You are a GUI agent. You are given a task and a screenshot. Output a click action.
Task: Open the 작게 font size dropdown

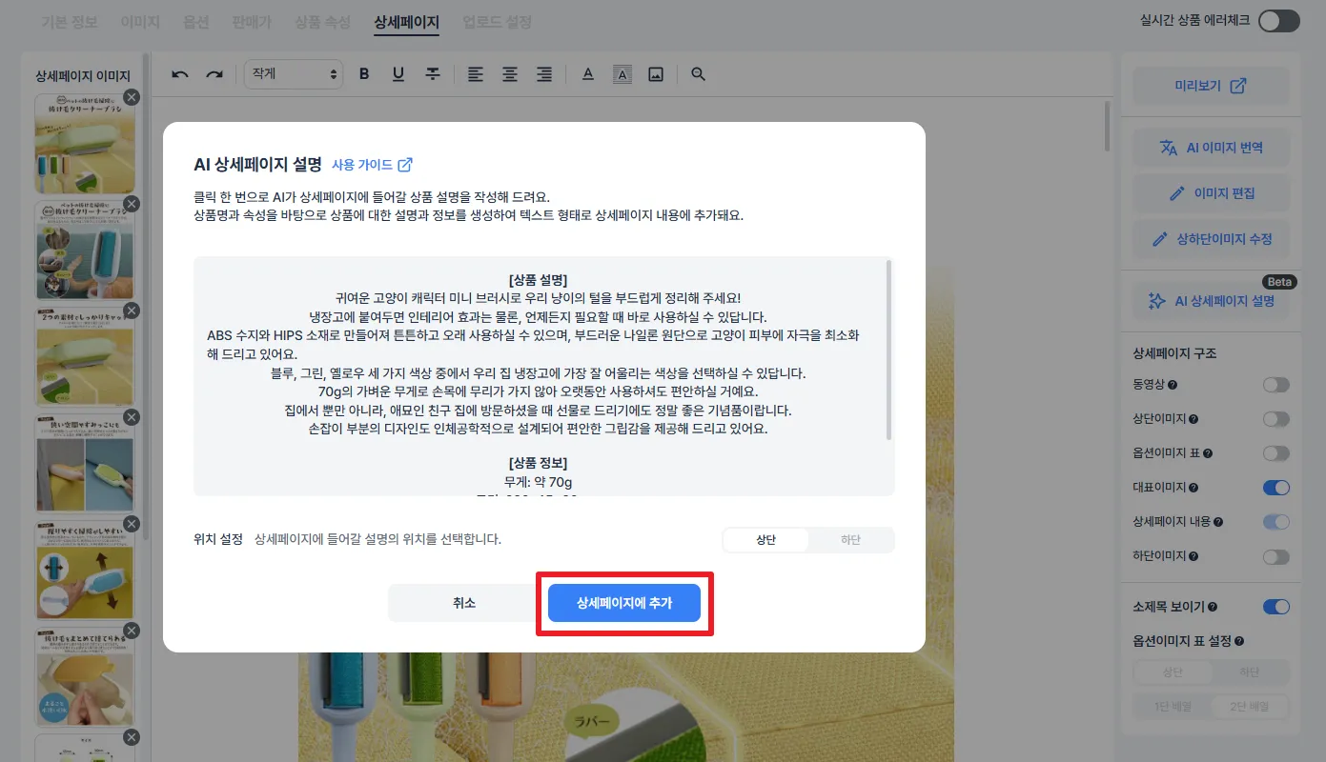294,74
